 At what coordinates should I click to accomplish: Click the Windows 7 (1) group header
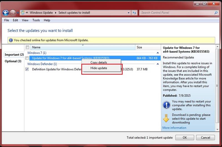click(37, 53)
